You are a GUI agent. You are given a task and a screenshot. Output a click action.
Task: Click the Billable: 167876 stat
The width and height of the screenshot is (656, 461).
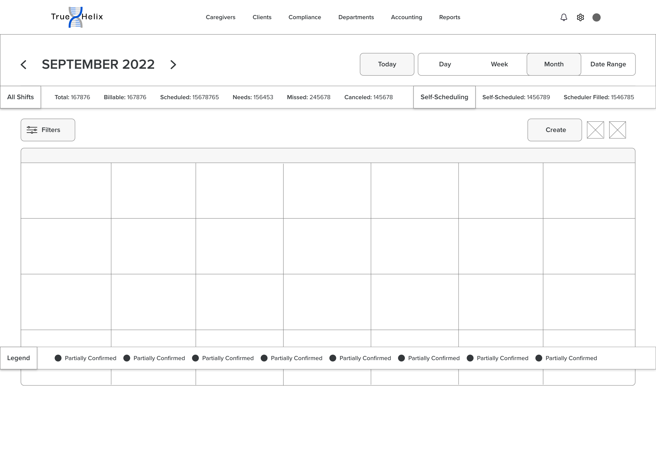coord(125,97)
